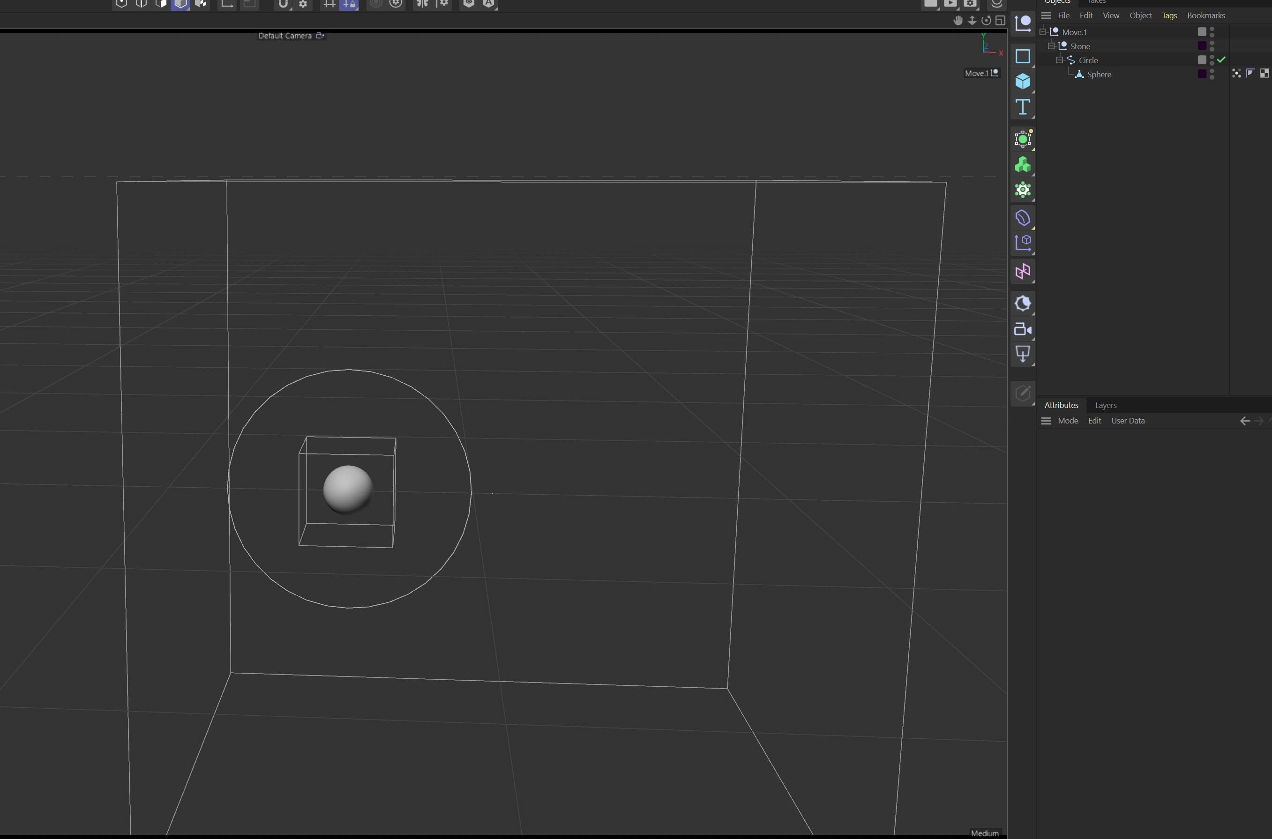
Task: Select the highlighted Model mode icon
Action: click(x=180, y=4)
